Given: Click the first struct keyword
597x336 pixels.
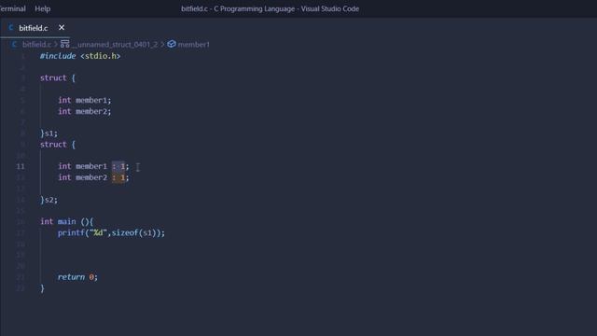Looking at the screenshot, I should (x=53, y=77).
